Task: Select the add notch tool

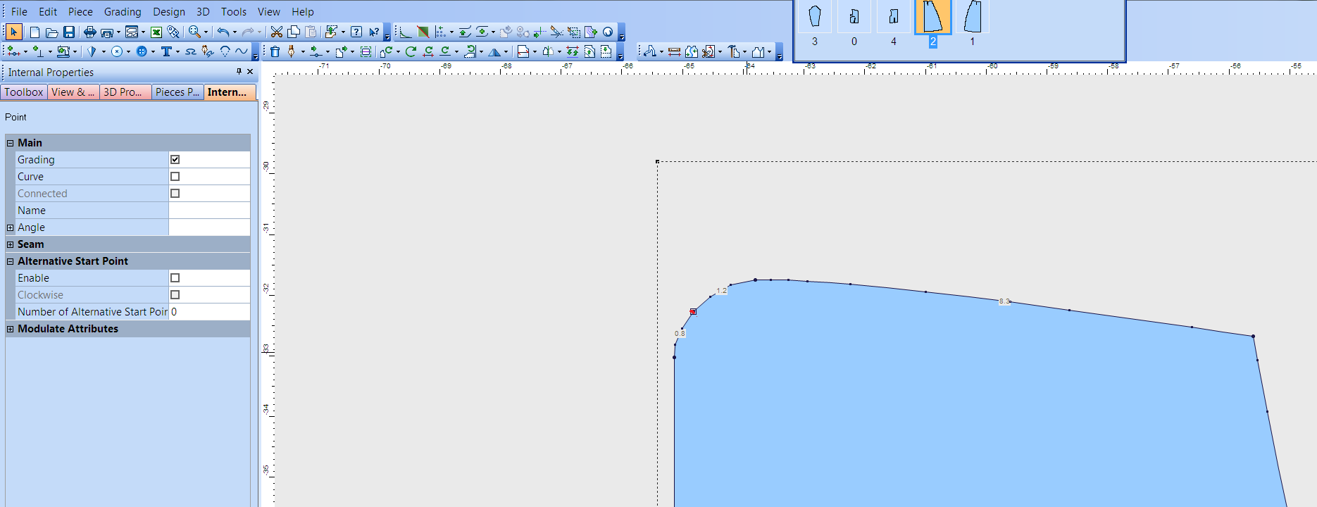Action: pos(38,51)
